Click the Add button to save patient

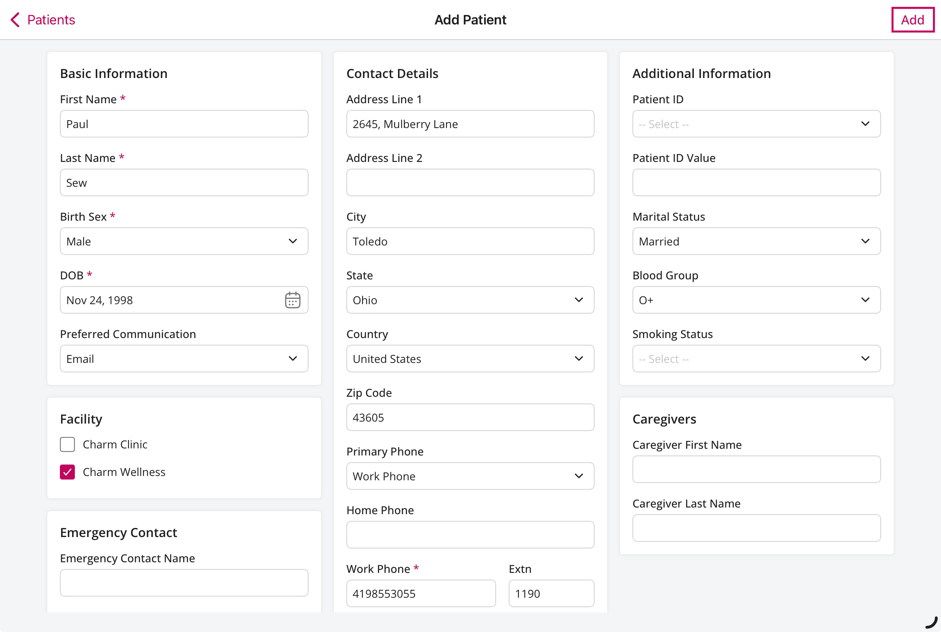pos(913,19)
